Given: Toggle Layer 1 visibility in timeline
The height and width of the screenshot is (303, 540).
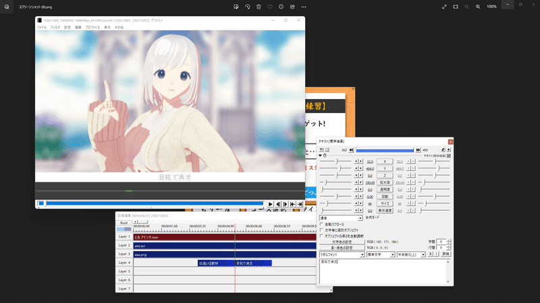Looking at the screenshot, I should pos(124,237).
